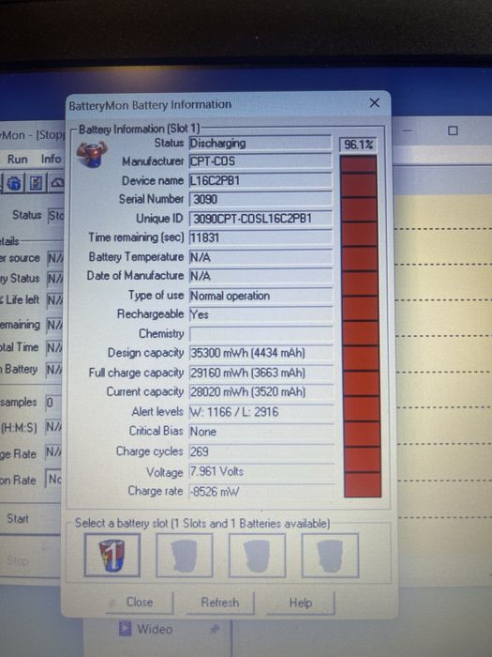Open the Run menu in BatteryMon

[18, 160]
